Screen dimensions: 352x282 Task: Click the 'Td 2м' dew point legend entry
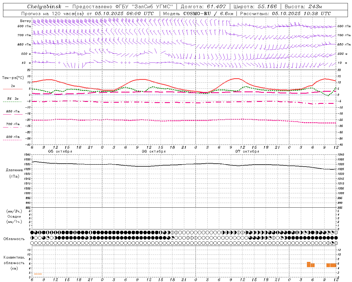pyautogui.click(x=13, y=99)
